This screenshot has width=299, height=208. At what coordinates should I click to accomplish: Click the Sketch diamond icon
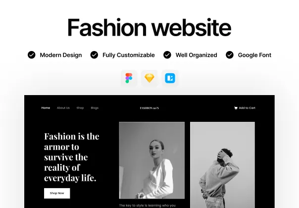point(149,78)
